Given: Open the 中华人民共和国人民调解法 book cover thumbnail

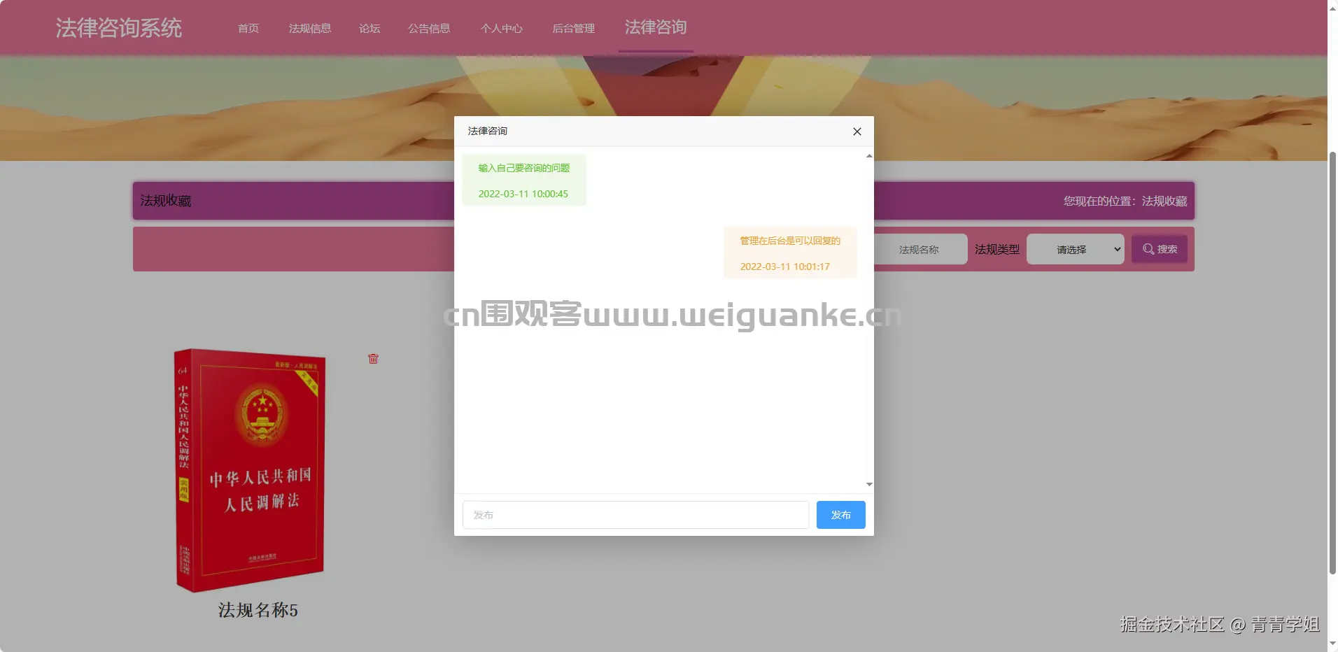Looking at the screenshot, I should (250, 470).
